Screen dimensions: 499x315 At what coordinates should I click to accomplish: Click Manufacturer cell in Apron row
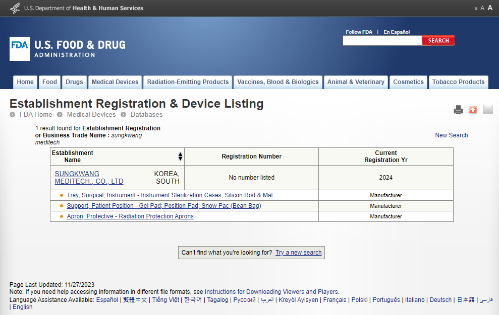pos(385,216)
